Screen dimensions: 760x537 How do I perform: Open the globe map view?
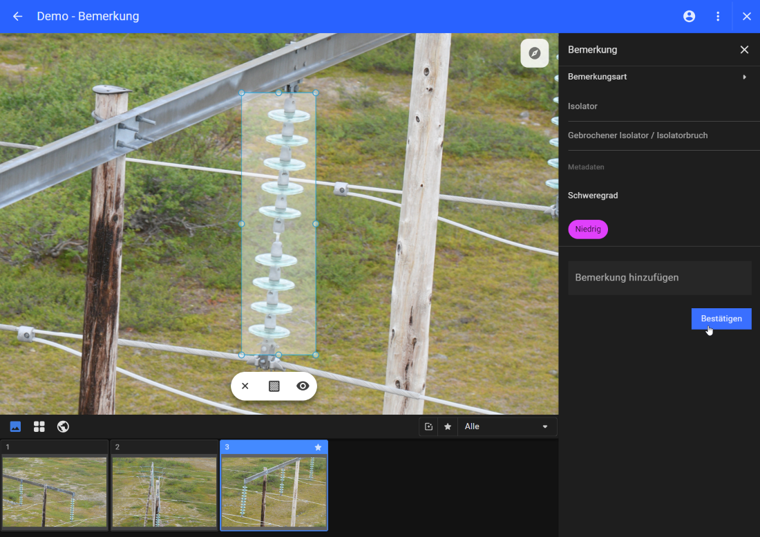point(63,426)
